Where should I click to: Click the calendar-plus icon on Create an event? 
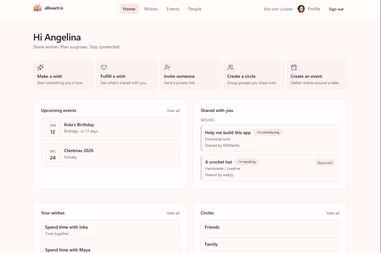[x=294, y=67]
